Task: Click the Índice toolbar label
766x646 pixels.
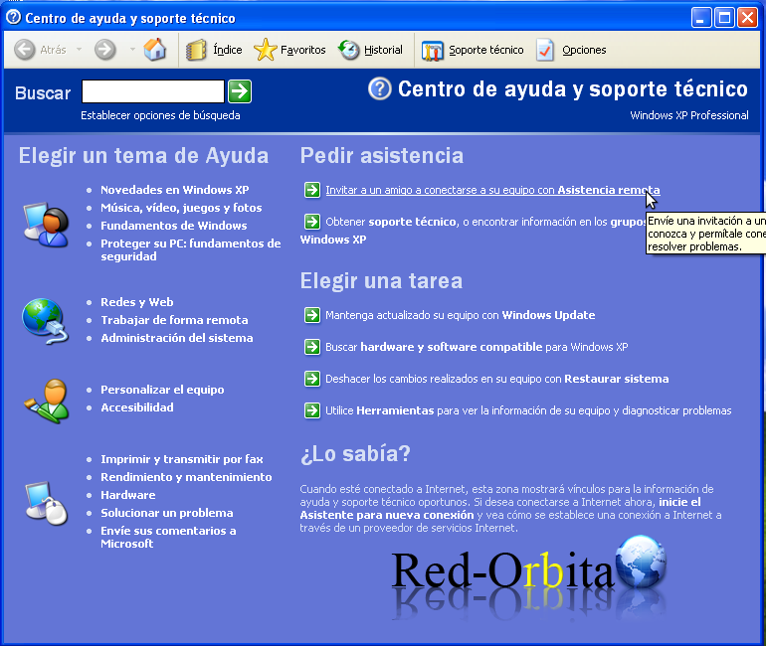Action: pyautogui.click(x=228, y=50)
